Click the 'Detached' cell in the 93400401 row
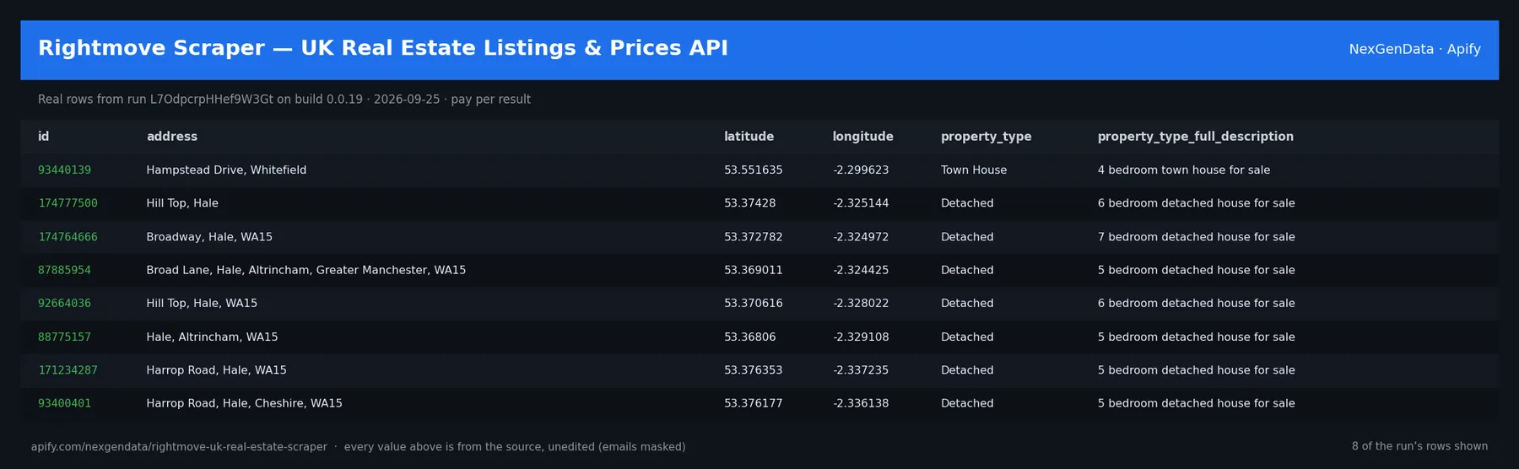 967,404
